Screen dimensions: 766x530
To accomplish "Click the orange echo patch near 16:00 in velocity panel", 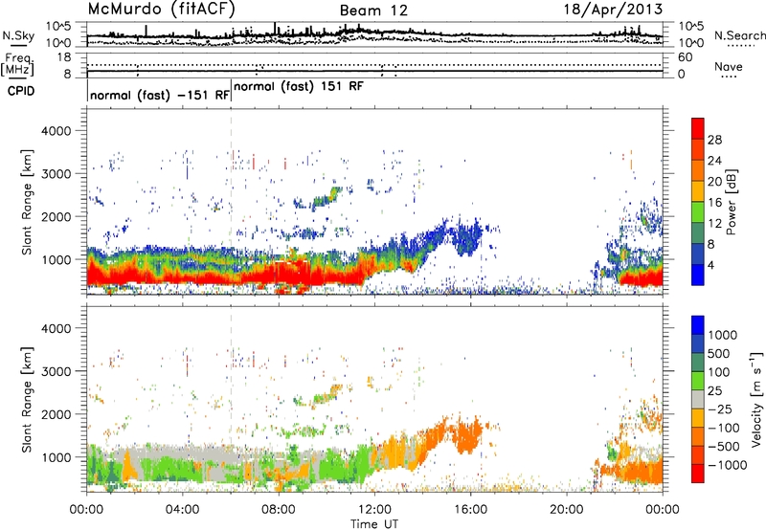I will click(469, 434).
